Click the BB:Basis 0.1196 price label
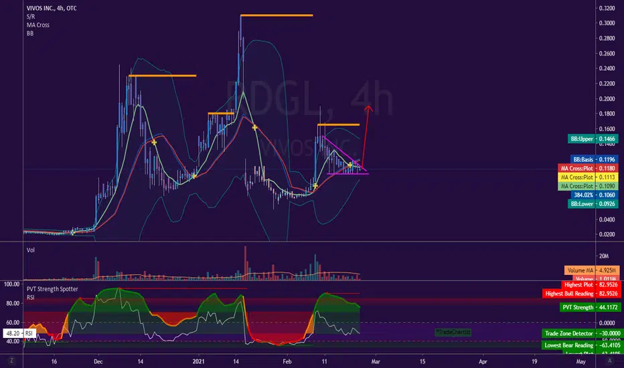Image resolution: width=624 pixels, height=368 pixels. (594, 159)
